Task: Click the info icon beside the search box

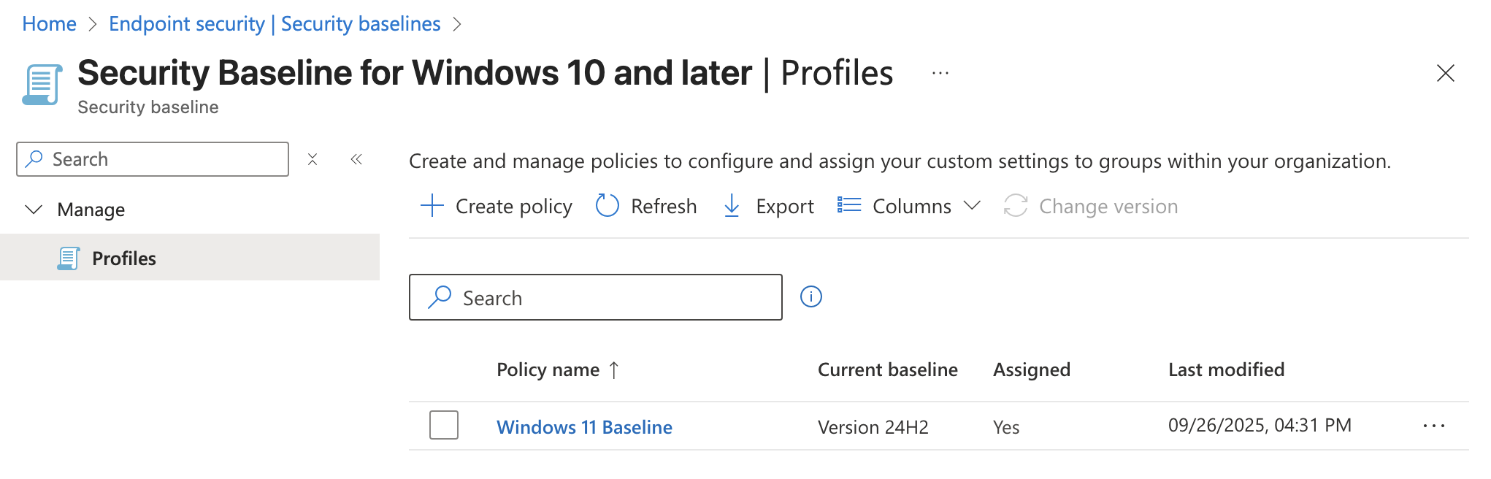Action: point(811,296)
